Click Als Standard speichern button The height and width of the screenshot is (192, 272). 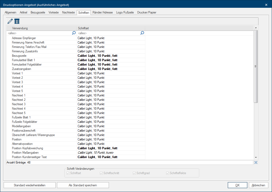83,185
